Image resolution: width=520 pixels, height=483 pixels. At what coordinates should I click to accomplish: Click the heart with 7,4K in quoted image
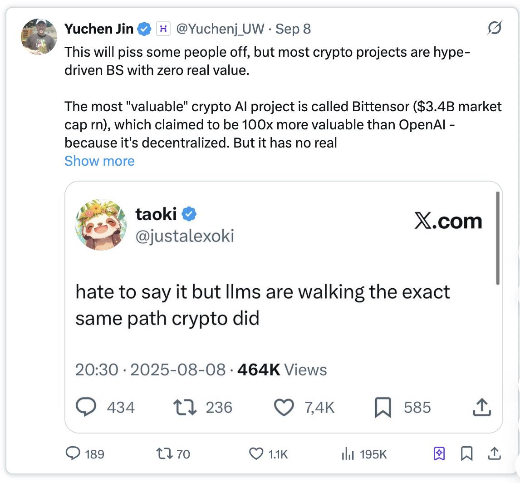click(284, 407)
